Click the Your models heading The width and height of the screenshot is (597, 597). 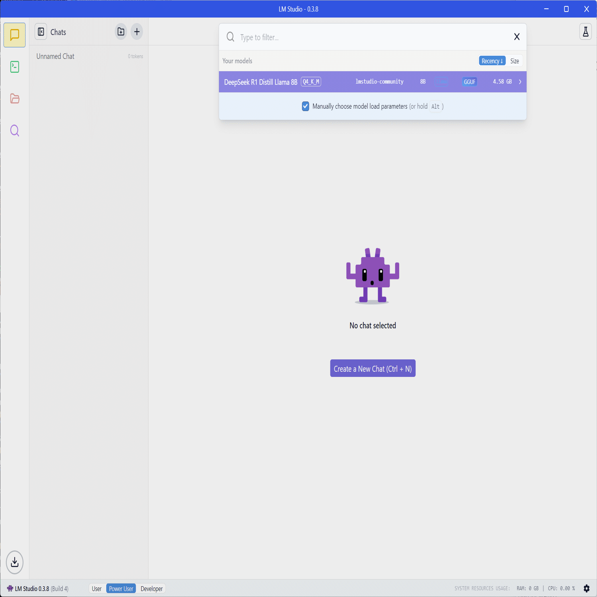pyautogui.click(x=237, y=61)
